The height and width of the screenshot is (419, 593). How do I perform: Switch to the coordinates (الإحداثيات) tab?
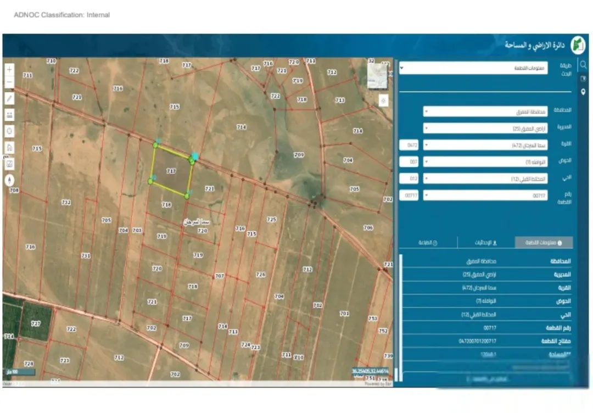pyautogui.click(x=486, y=242)
